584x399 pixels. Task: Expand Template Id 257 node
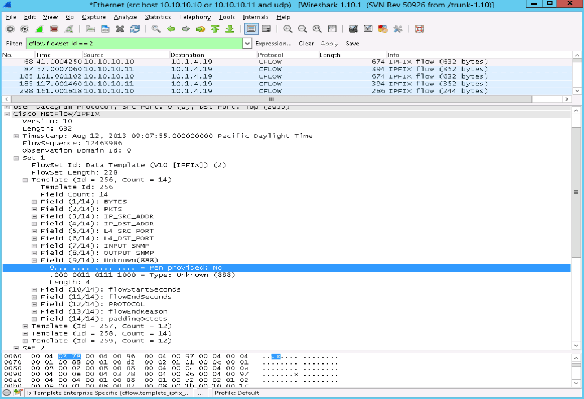(x=25, y=326)
